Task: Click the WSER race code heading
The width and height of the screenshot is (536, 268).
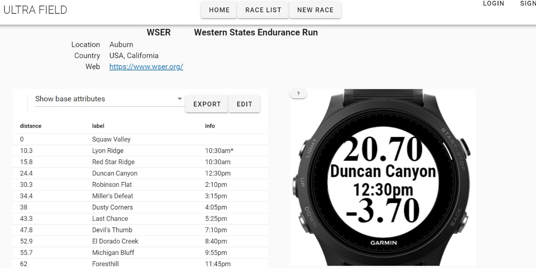Action: point(159,32)
